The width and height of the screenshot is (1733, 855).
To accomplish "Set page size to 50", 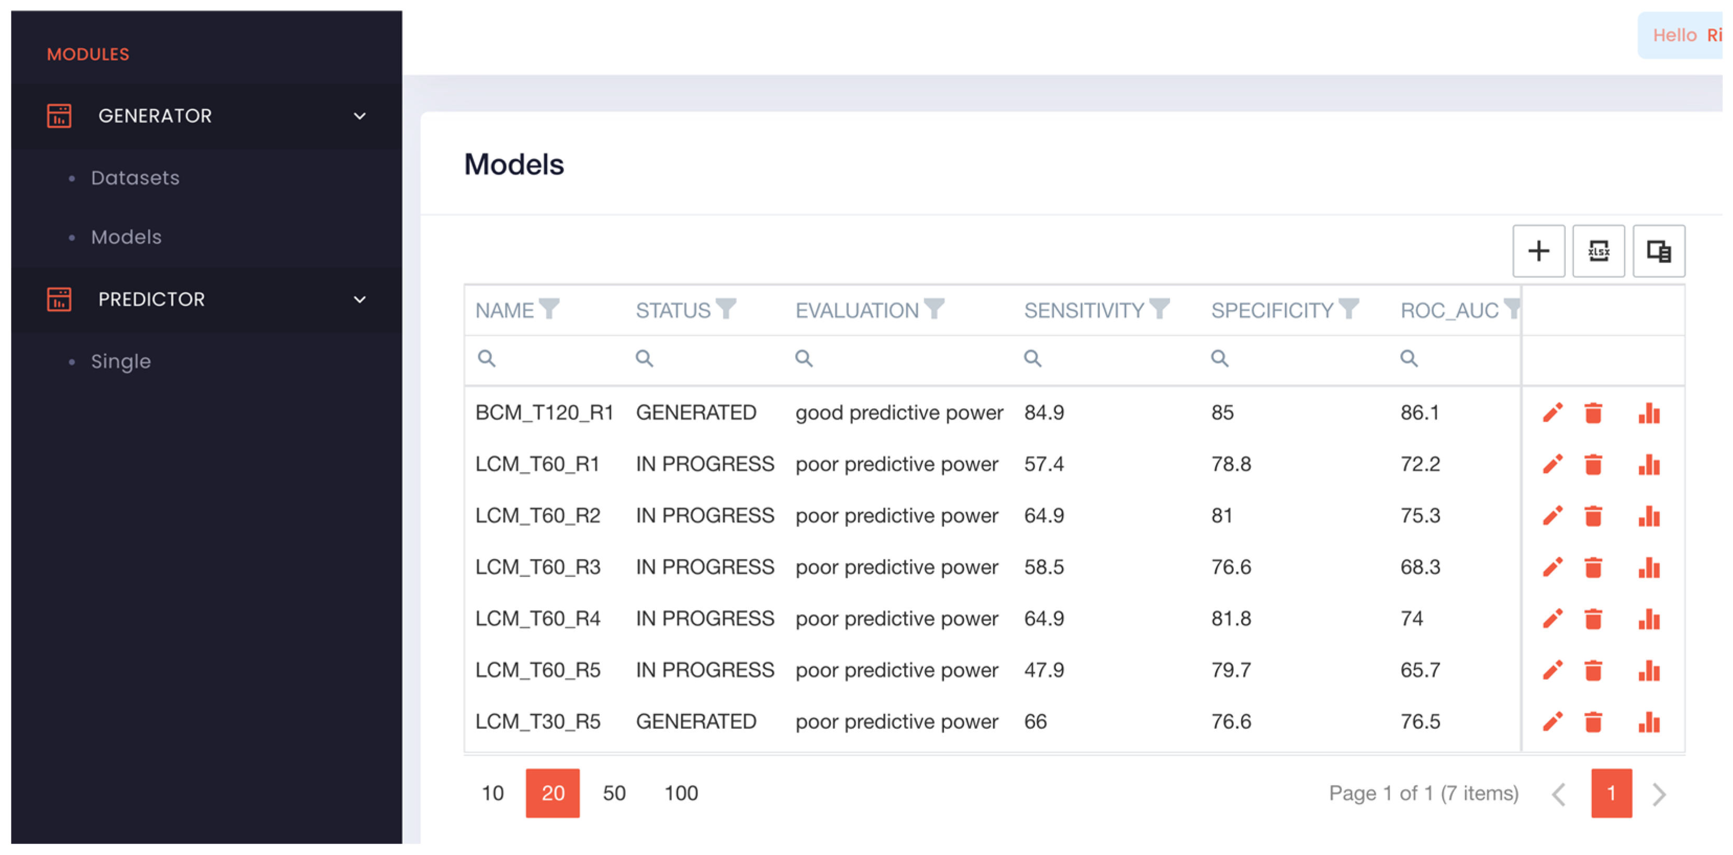I will click(x=614, y=792).
